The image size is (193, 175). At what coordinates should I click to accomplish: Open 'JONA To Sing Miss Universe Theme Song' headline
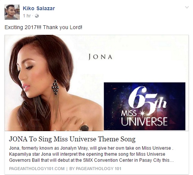[72, 139]
